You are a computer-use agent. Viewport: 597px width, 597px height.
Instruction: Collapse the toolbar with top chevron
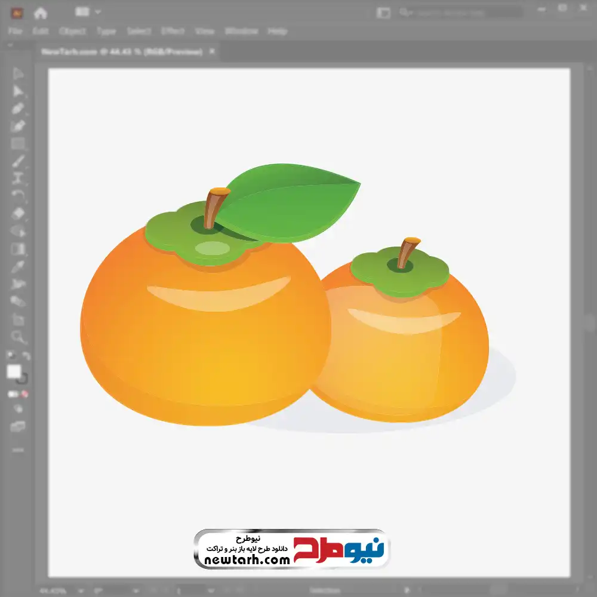coord(10,45)
